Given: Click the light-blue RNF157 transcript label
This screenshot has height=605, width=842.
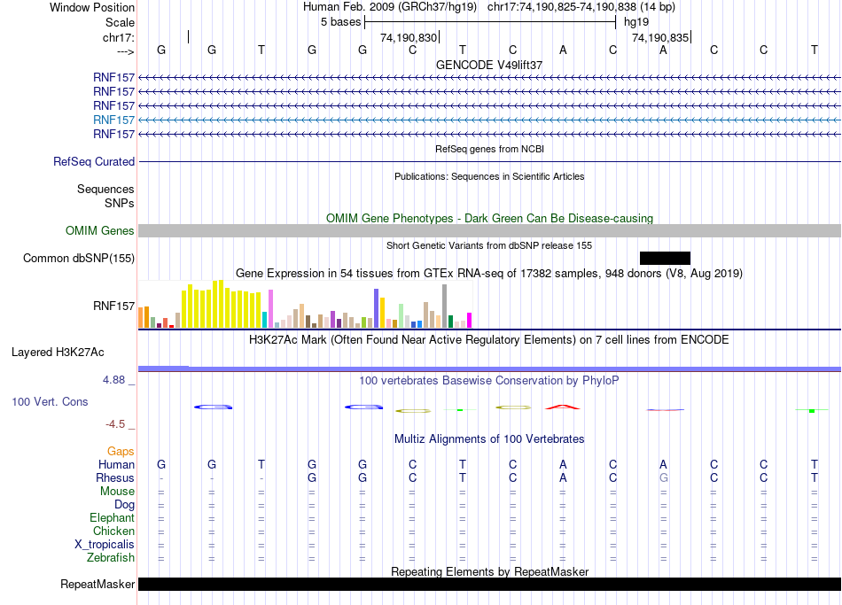Looking at the screenshot, I should click(x=113, y=120).
